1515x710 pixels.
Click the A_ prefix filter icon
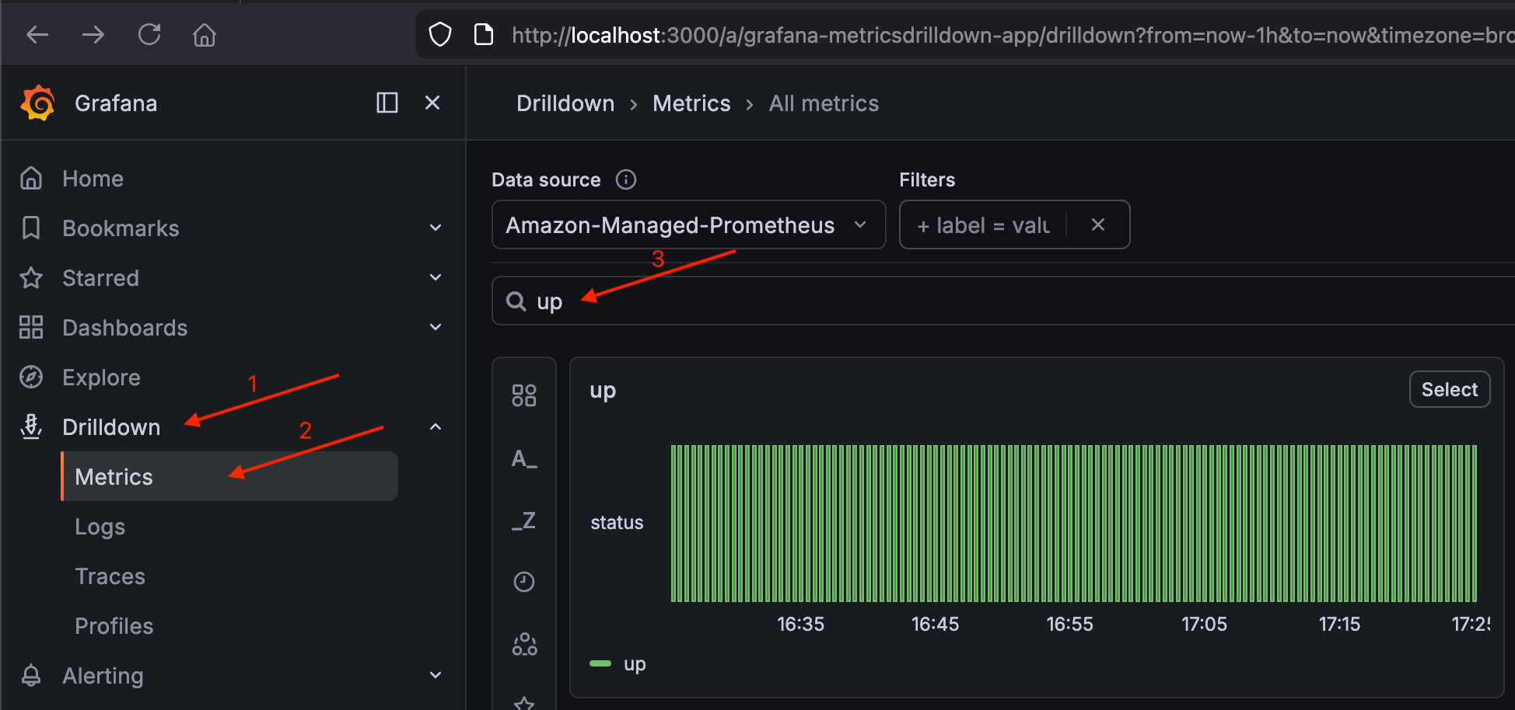point(524,458)
